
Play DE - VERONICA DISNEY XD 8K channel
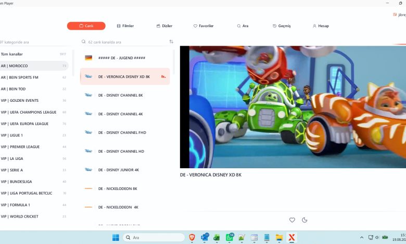click(x=125, y=76)
